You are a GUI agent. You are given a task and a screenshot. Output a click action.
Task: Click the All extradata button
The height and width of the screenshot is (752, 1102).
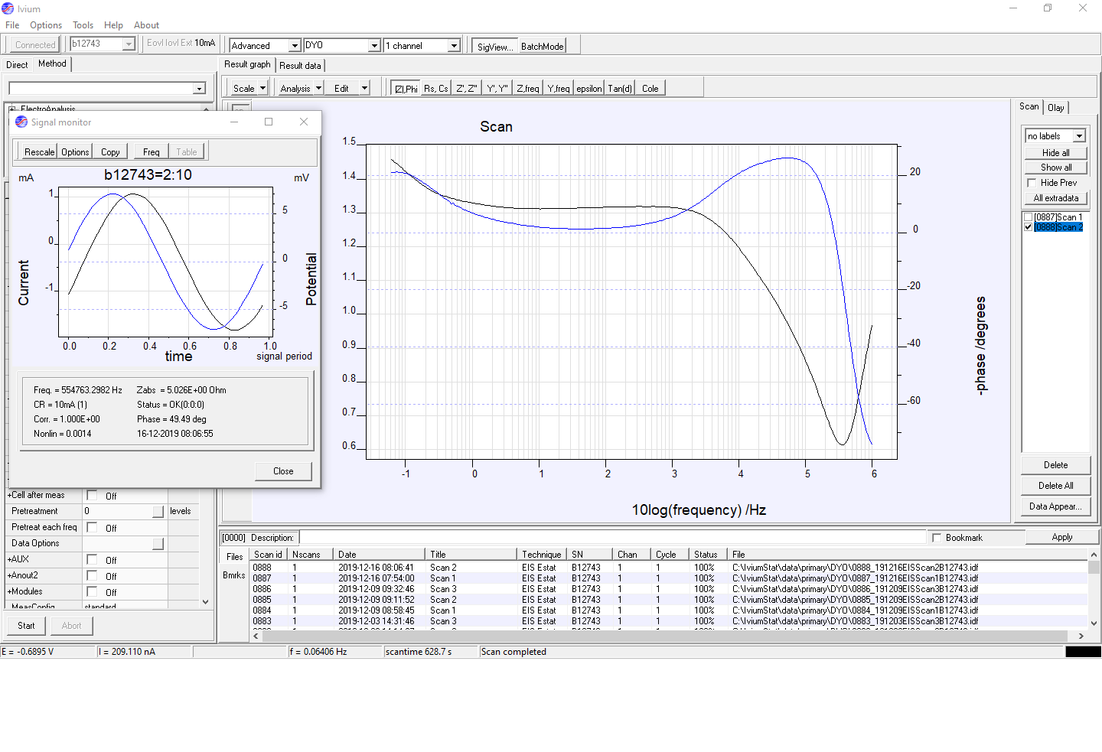[x=1055, y=198]
